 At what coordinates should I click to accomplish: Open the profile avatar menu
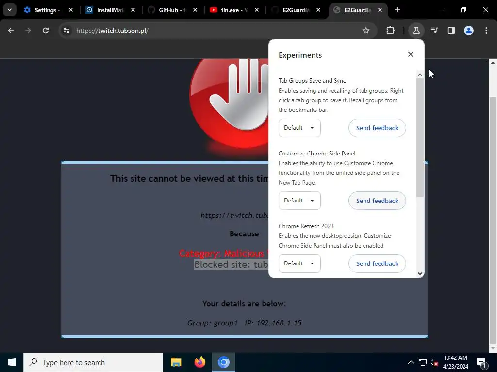click(468, 31)
